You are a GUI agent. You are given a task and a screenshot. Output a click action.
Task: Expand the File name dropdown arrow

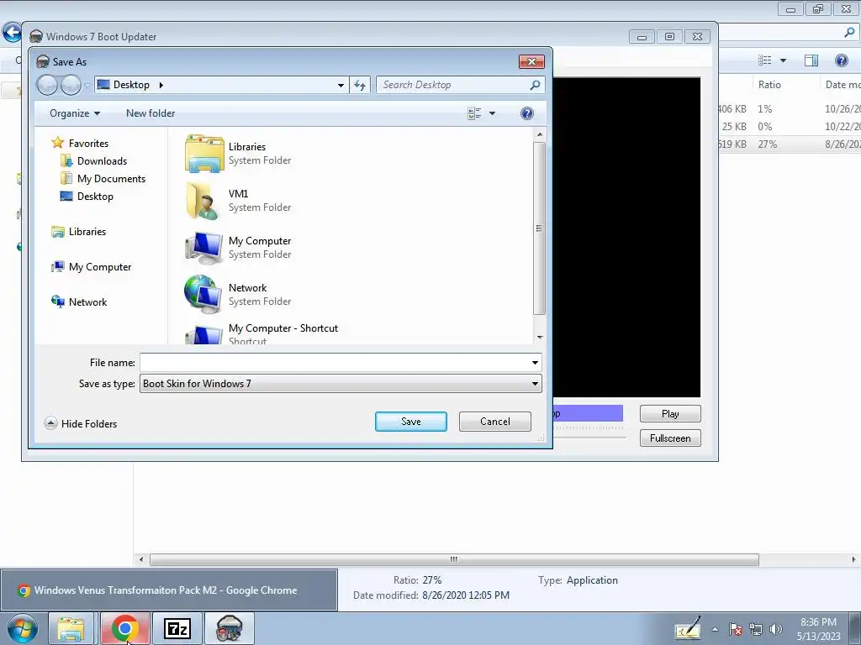pos(535,363)
